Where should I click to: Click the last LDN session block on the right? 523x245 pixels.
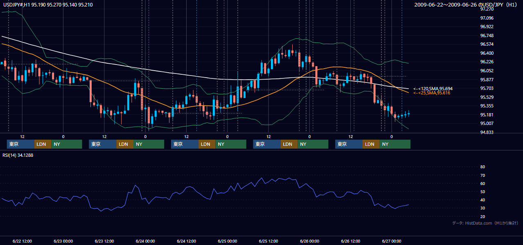coord(371,144)
